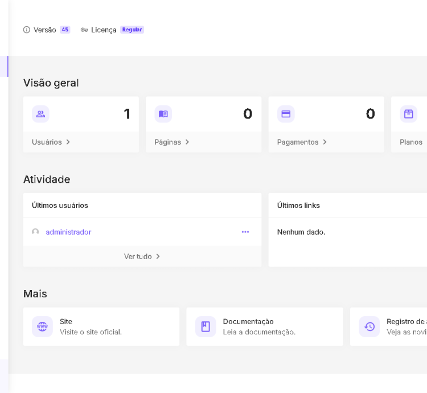This screenshot has height=393, width=427.
Task: Click the administrador avatar icon
Action: (x=35, y=232)
